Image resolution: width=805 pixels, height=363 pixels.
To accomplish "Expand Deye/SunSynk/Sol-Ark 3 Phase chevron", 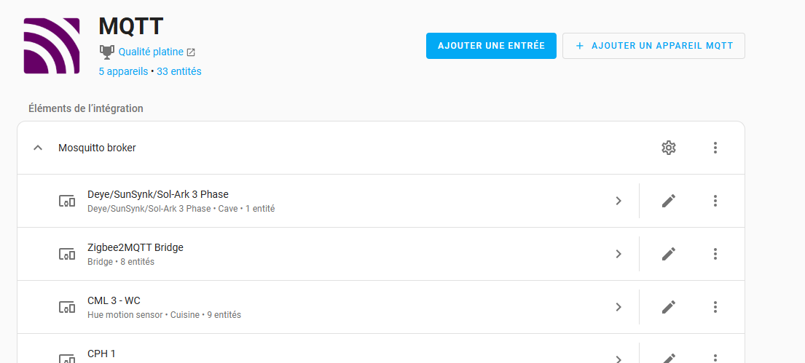I will pos(618,201).
